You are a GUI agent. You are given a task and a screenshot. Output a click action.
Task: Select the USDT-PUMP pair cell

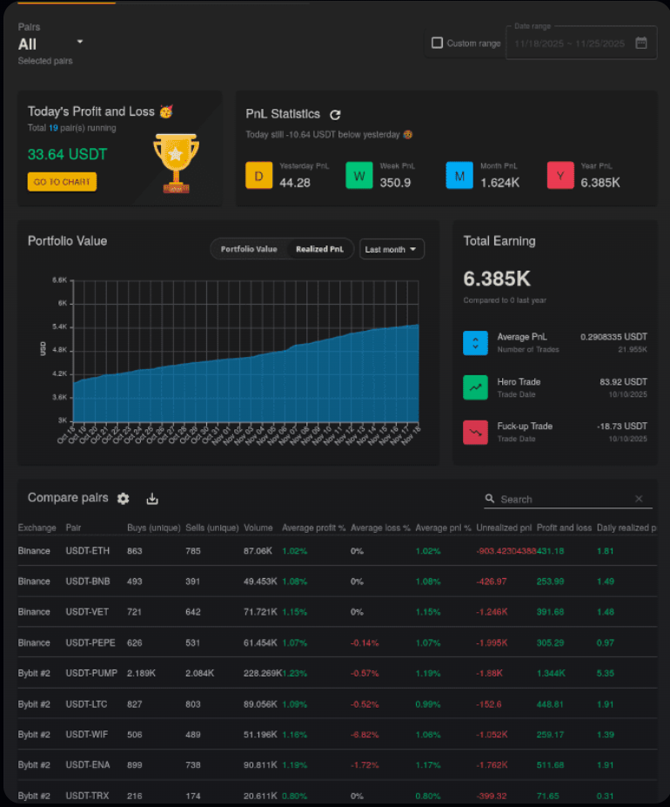pyautogui.click(x=91, y=673)
